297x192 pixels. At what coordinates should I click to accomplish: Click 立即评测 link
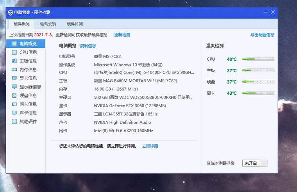[150, 146]
